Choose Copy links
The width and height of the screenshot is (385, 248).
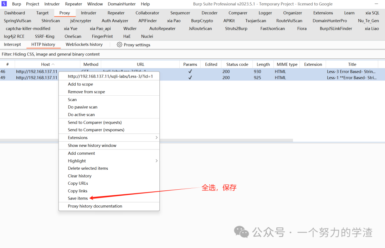coord(109,191)
